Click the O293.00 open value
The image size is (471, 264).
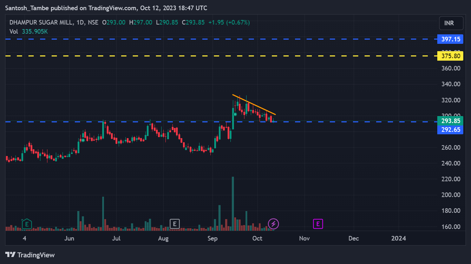tap(113, 22)
